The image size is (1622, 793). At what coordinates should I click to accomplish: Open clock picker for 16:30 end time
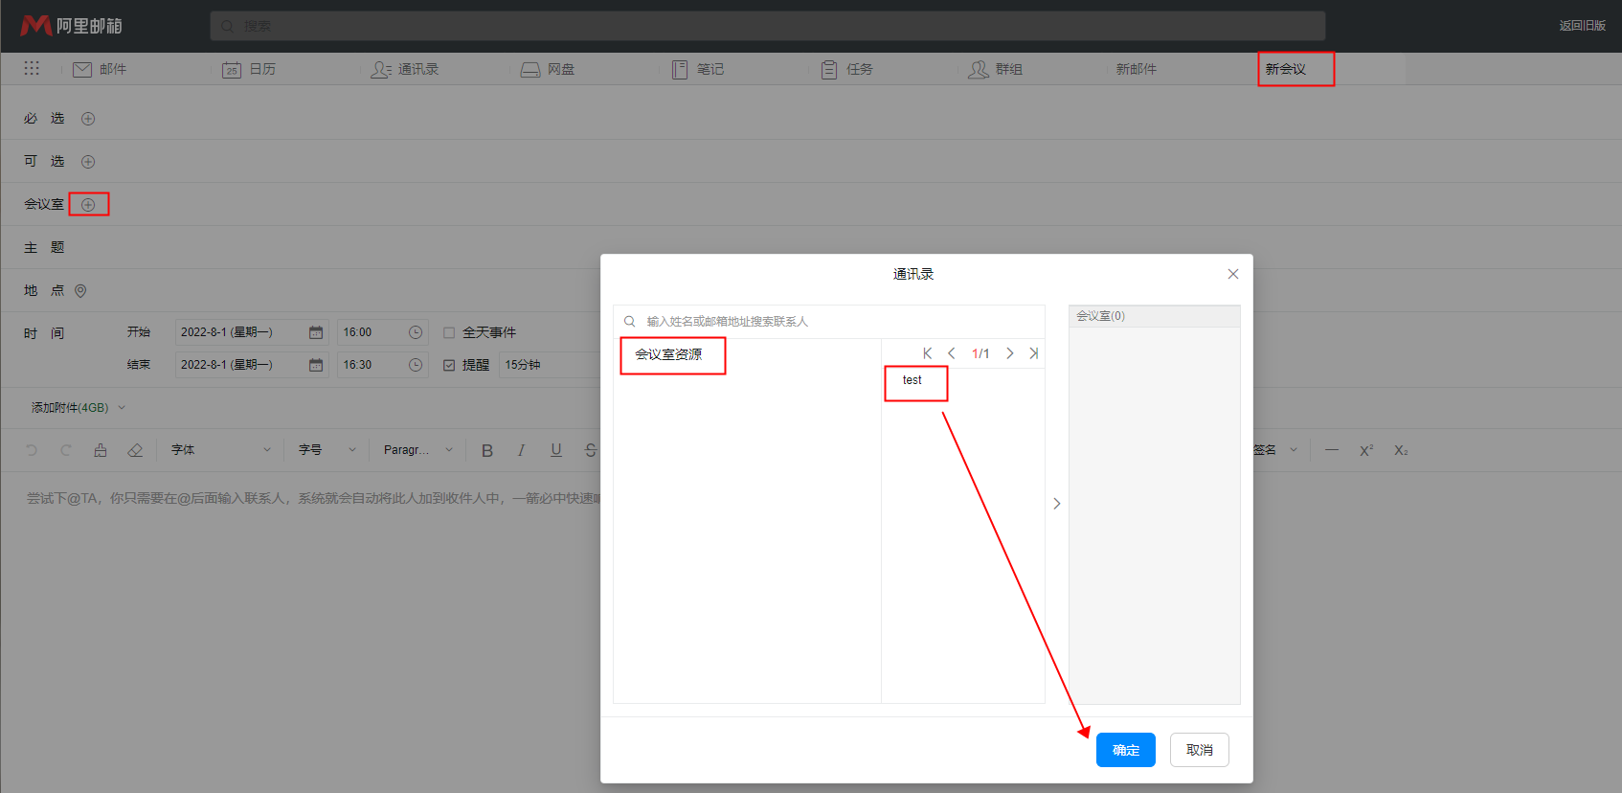[416, 365]
